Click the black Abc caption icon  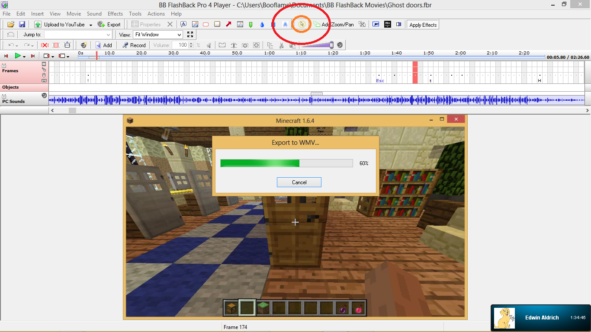388,25
